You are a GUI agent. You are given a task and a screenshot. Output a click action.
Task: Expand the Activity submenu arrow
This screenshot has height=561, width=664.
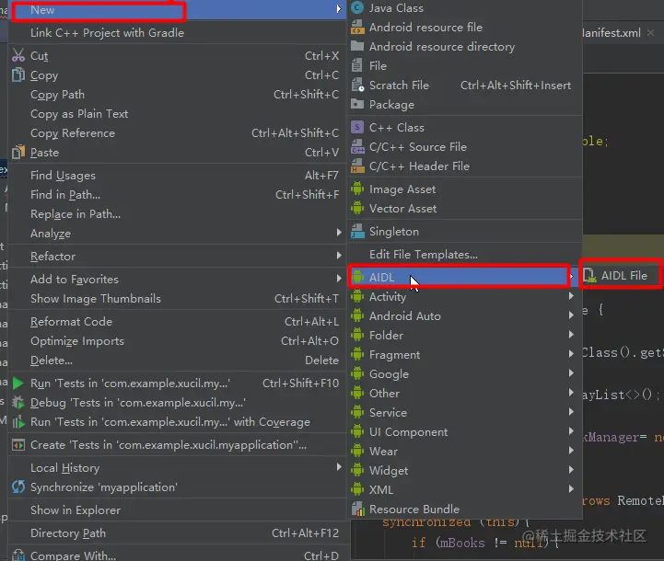point(571,296)
